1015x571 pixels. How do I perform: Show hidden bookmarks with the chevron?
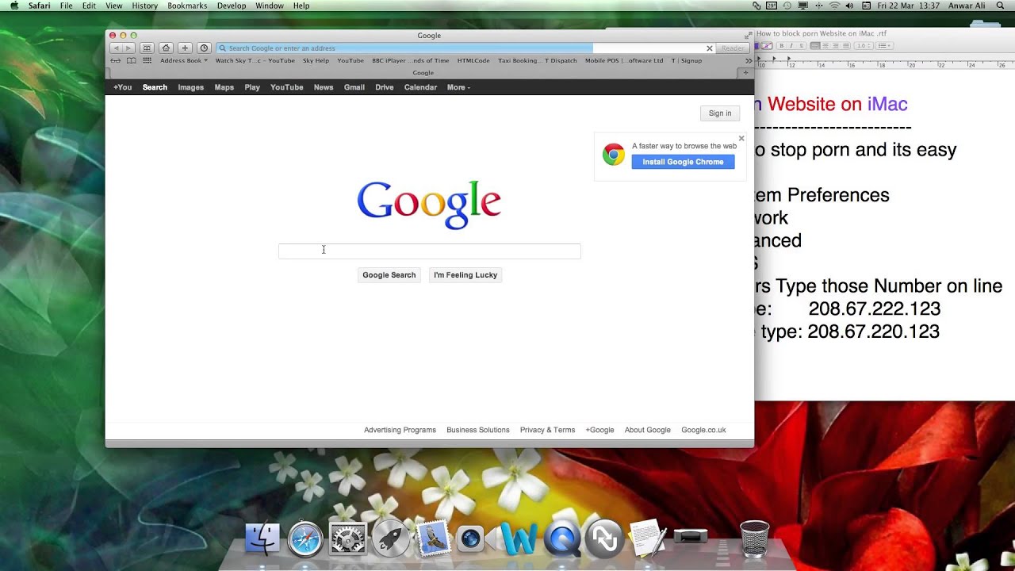(748, 60)
